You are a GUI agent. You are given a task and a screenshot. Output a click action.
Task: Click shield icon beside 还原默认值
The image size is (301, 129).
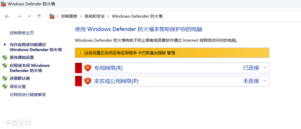click(5, 78)
